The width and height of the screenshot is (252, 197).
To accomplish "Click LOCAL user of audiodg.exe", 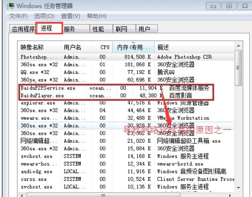I will 75,171.
